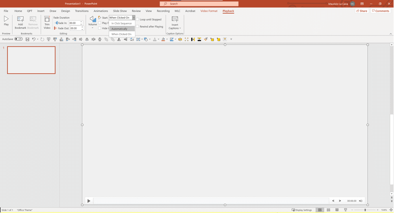This screenshot has width=394, height=213.
Task: Click the zoom slider in status bar
Action: click(x=365, y=210)
